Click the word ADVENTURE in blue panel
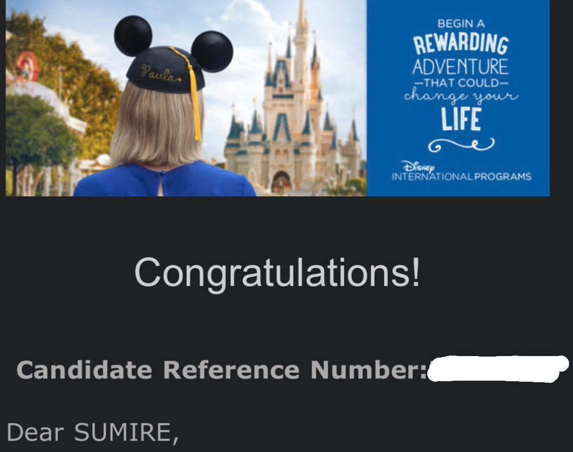The height and width of the screenshot is (452, 573). 460,67
